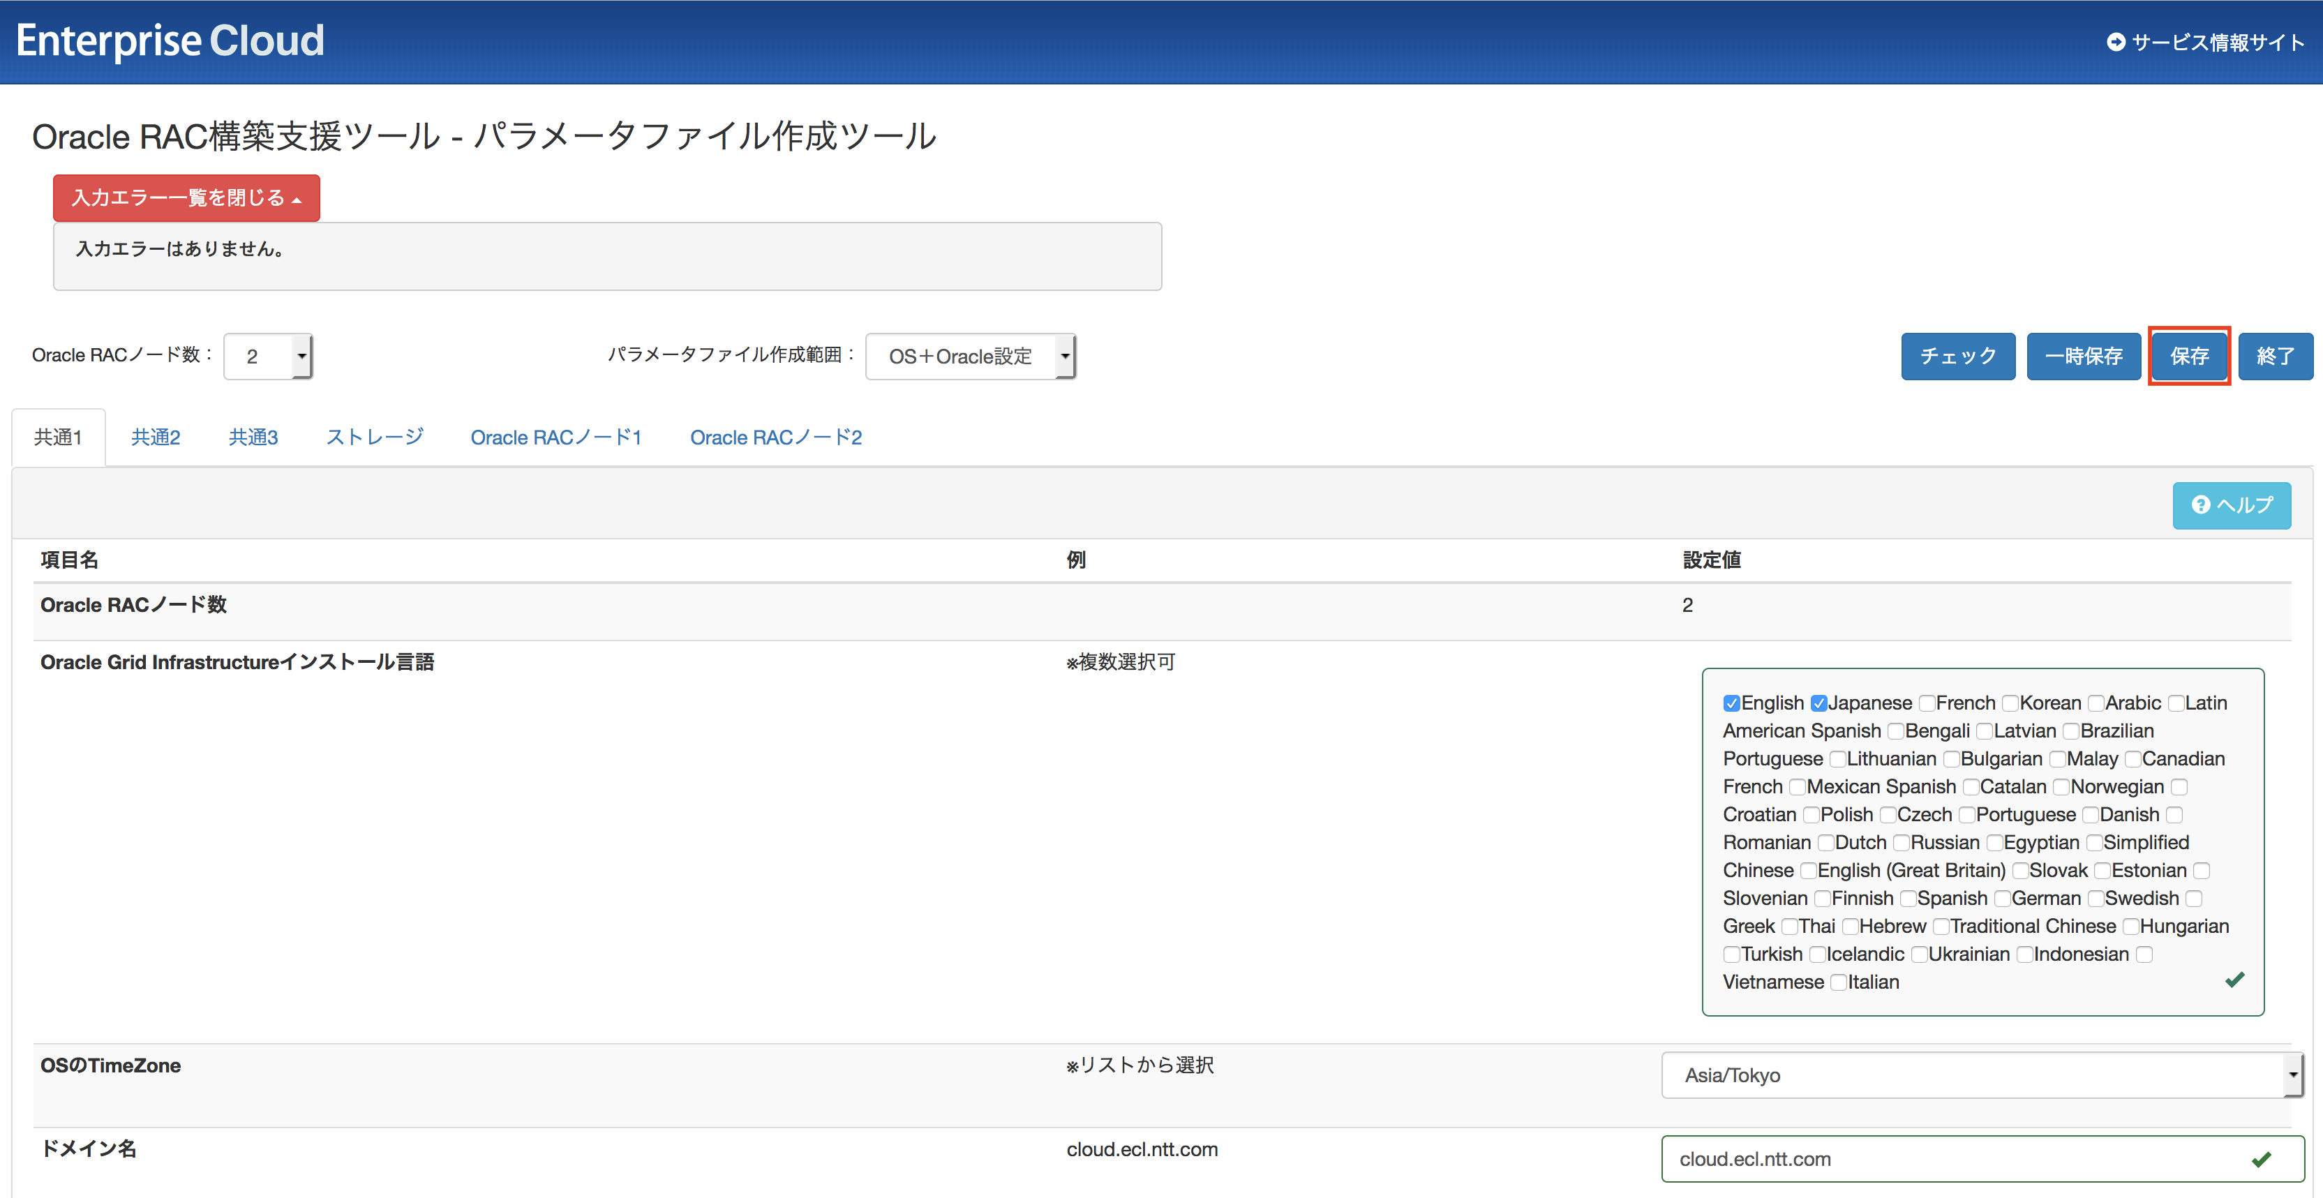Open the パラメータファイル作成範囲 dropdown
This screenshot has height=1198, width=2323.
pos(971,356)
